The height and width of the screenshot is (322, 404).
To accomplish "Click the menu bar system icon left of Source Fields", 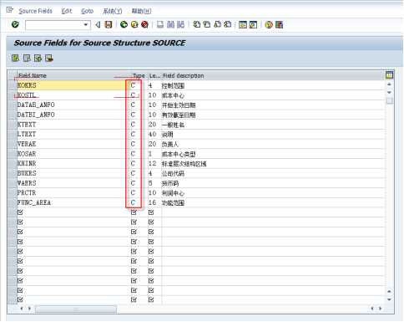I will tap(10, 11).
